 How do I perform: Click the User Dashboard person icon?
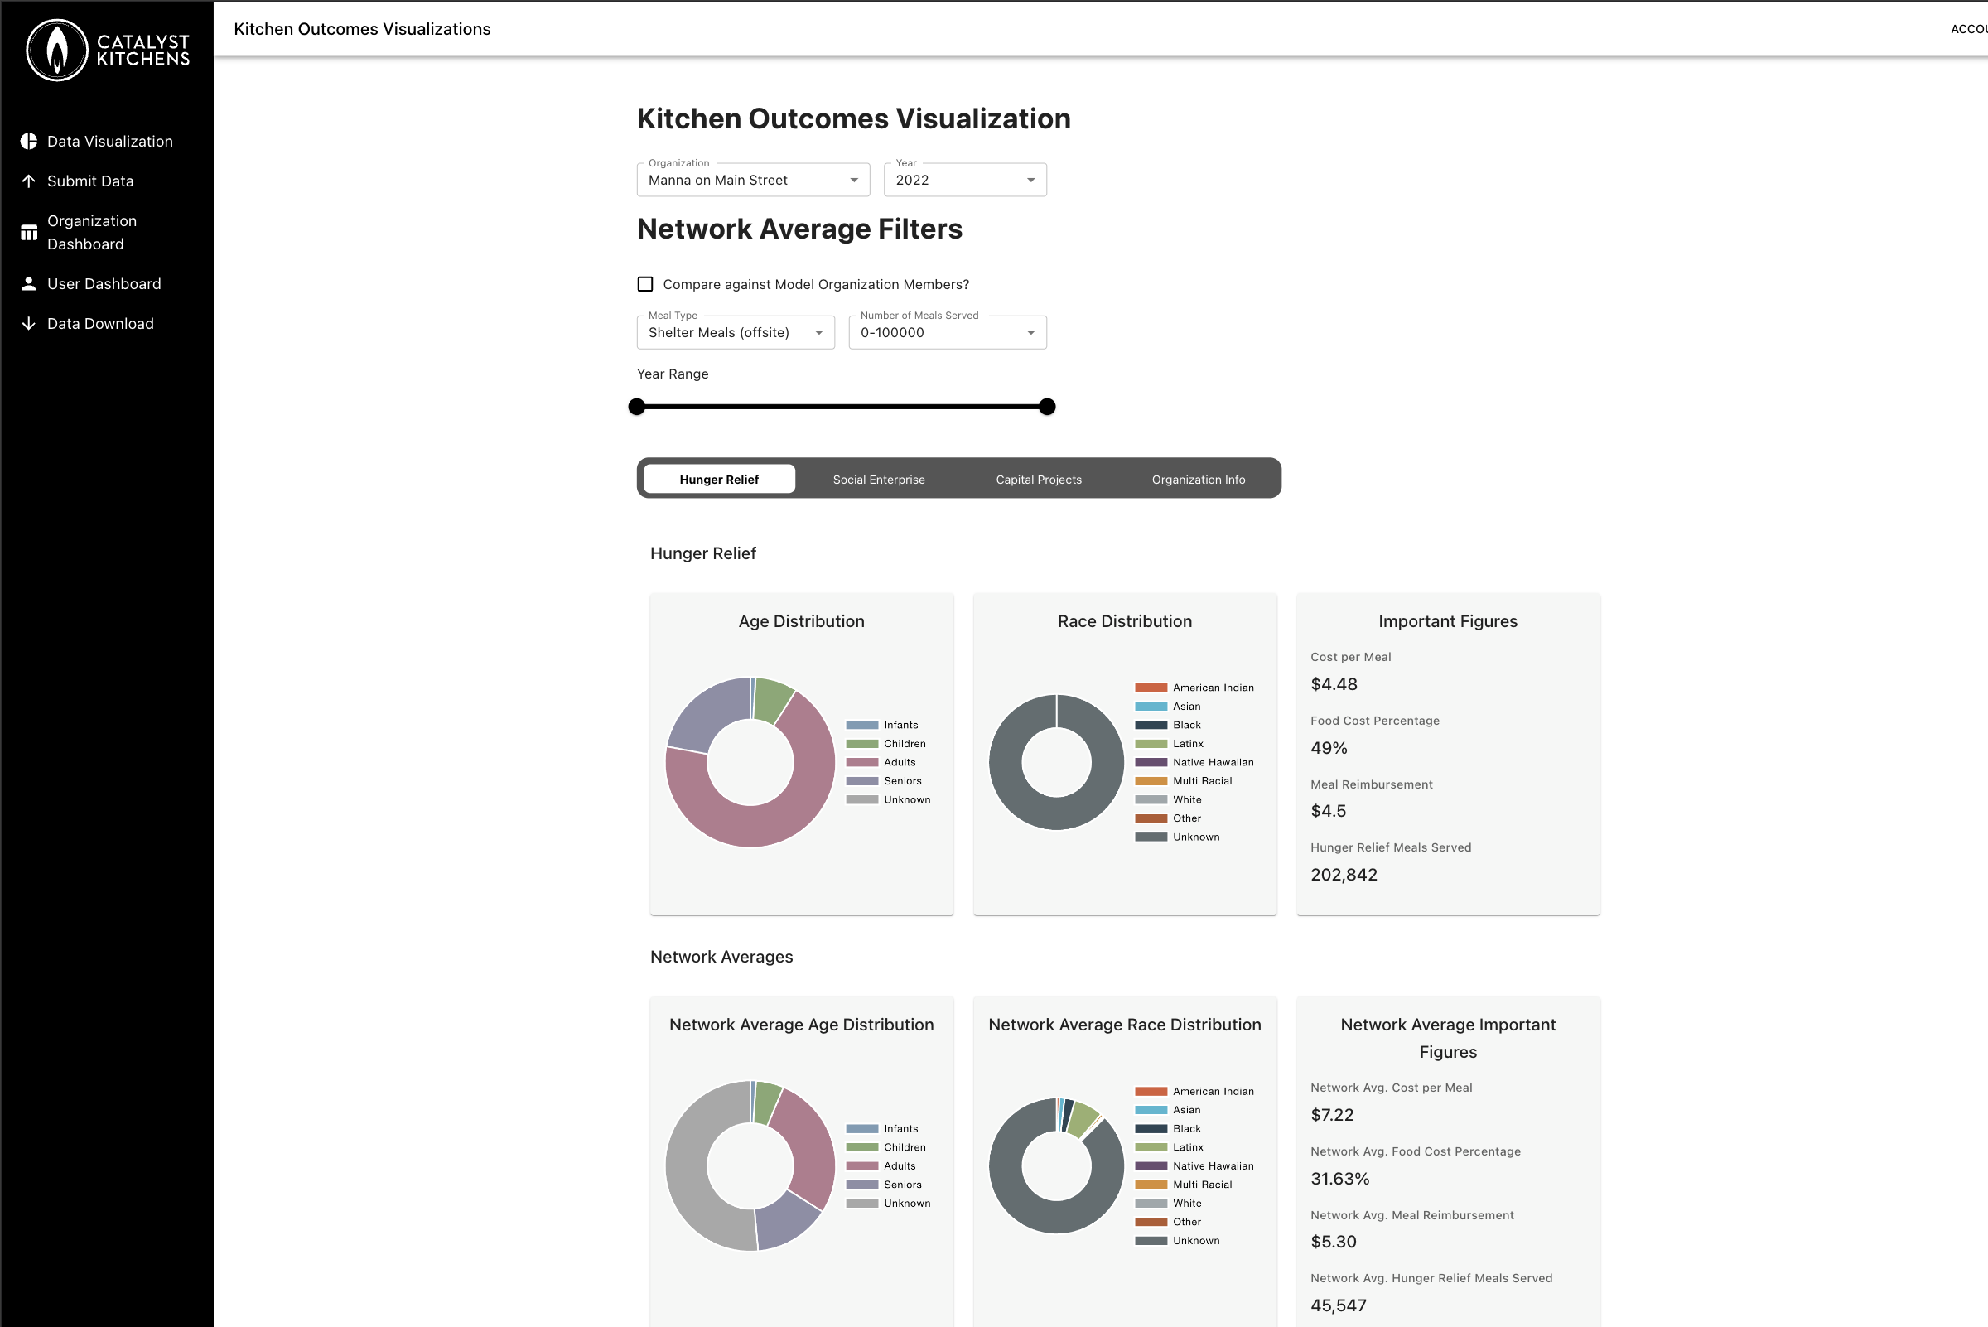coord(29,283)
